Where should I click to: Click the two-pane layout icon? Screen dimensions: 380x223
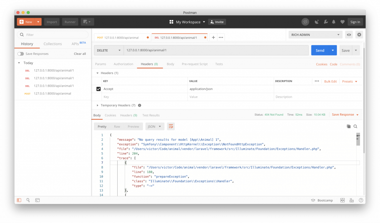click(343, 200)
